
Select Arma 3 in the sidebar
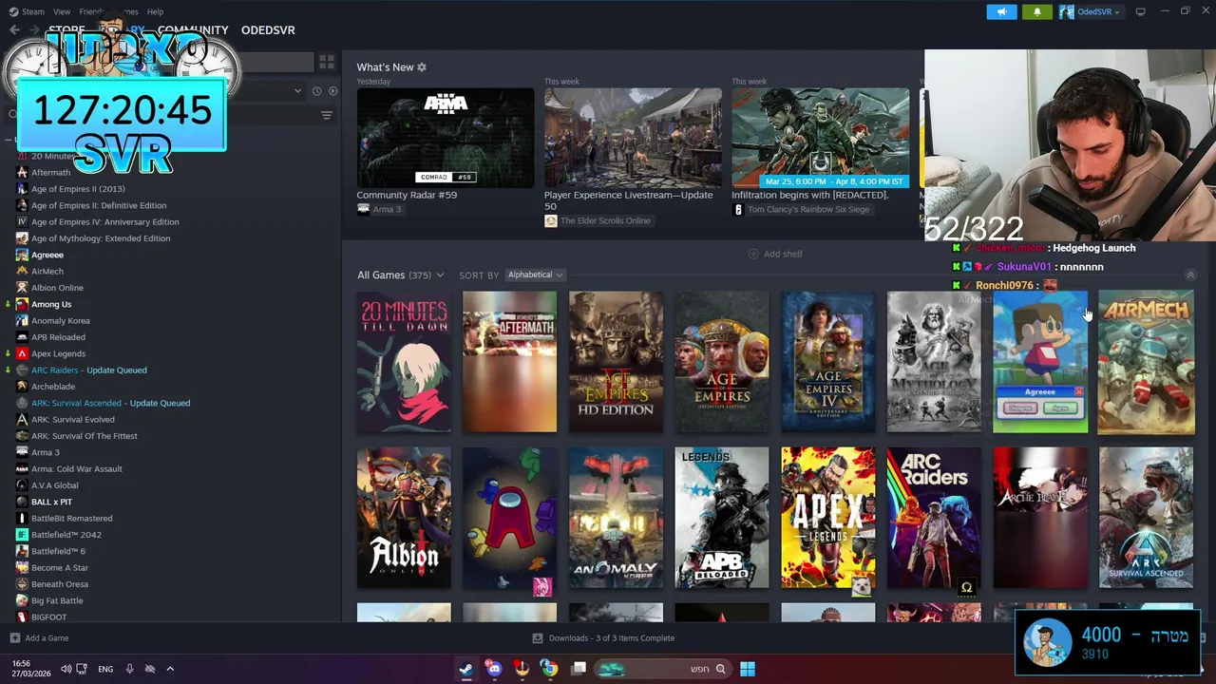pyautogui.click(x=45, y=452)
